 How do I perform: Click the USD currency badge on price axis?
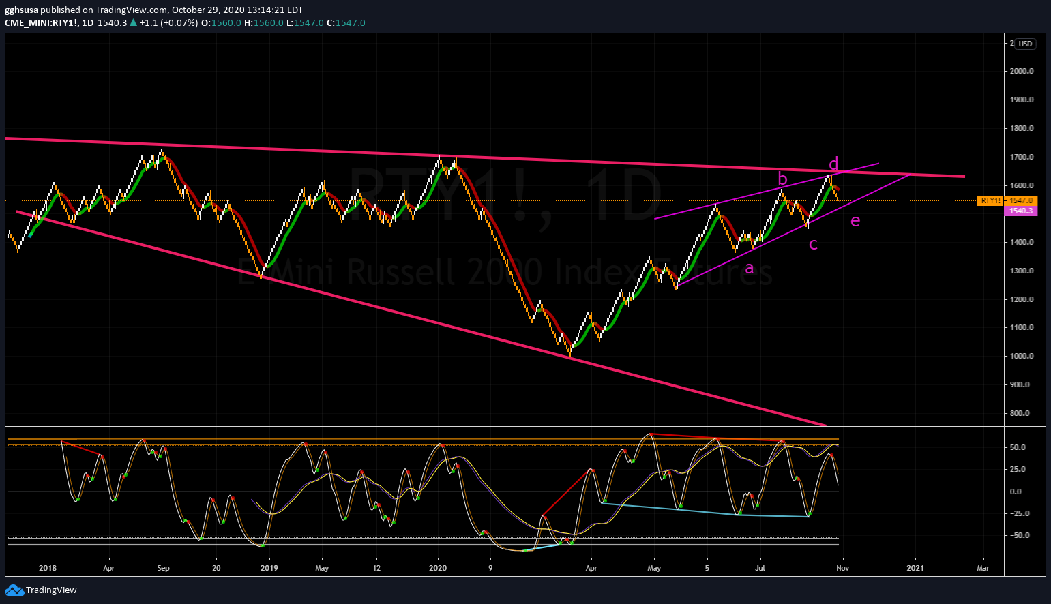point(1026,44)
